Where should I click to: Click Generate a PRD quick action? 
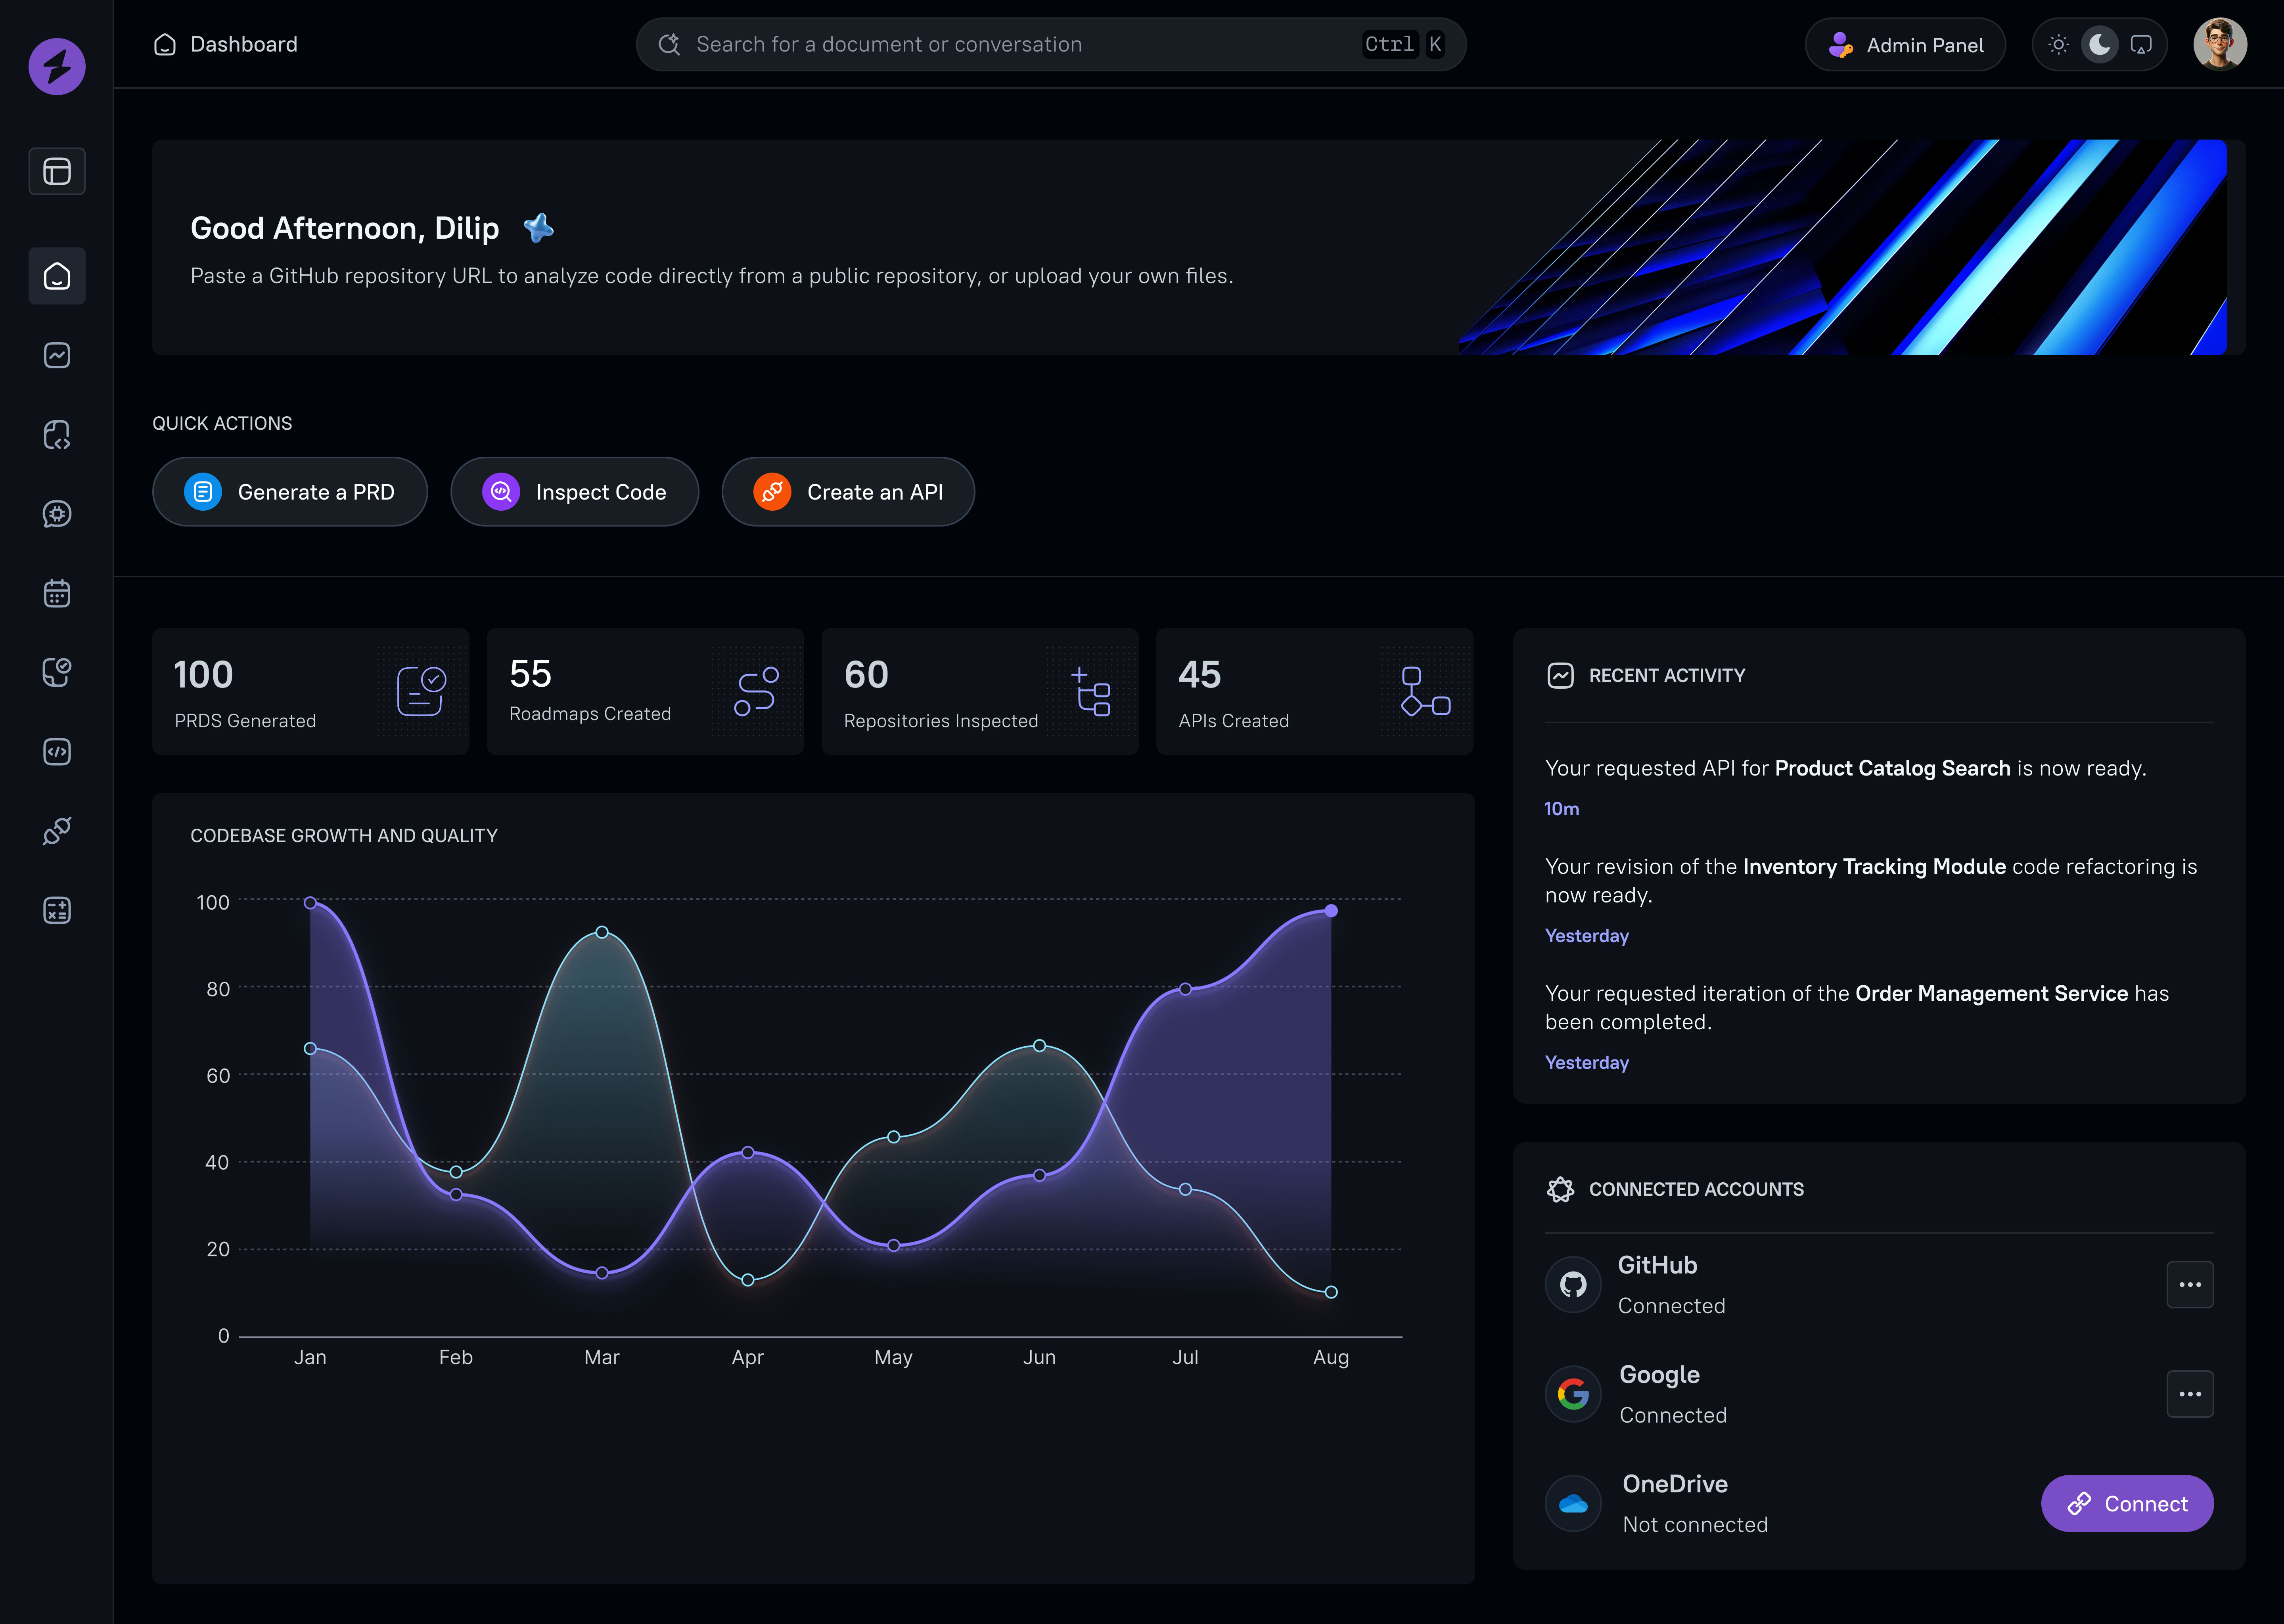point(290,492)
